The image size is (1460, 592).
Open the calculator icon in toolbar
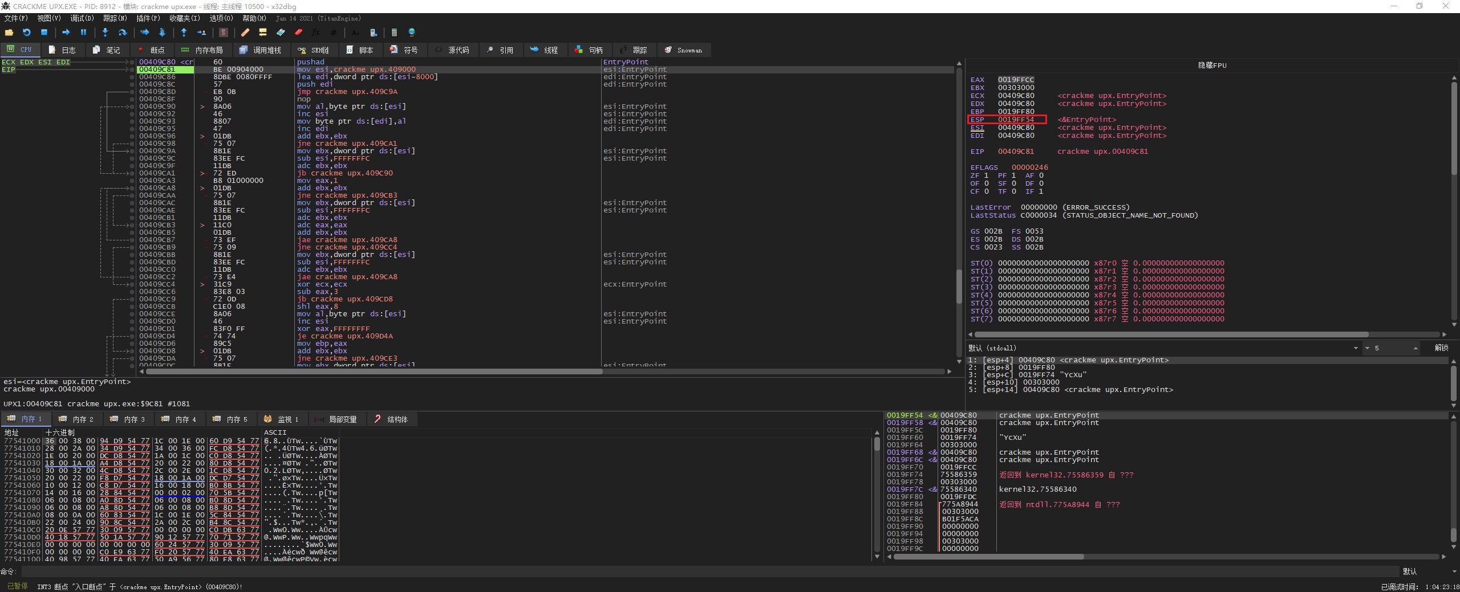[x=394, y=32]
